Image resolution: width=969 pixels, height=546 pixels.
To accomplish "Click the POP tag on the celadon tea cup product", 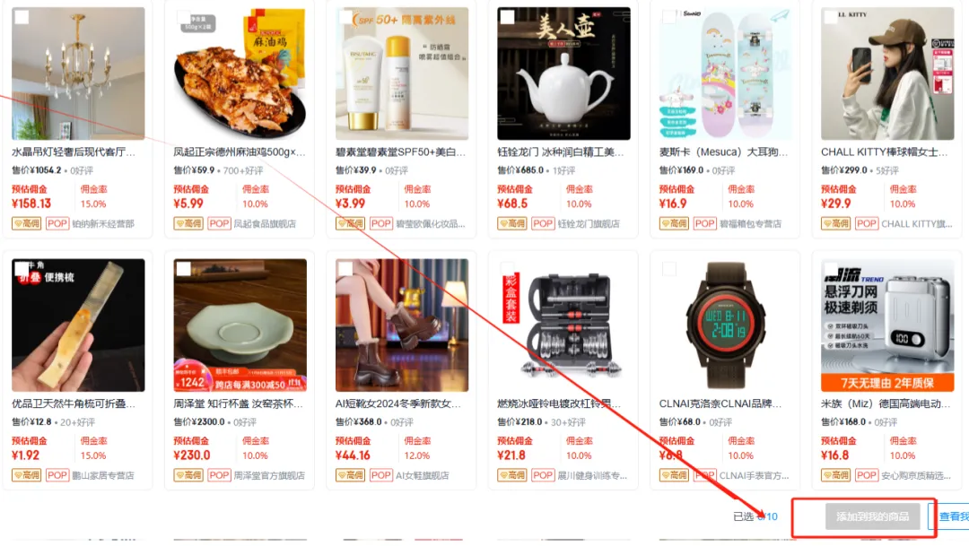I will pyautogui.click(x=220, y=475).
